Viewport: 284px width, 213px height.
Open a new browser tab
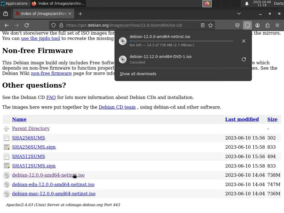pyautogui.click(x=80, y=14)
